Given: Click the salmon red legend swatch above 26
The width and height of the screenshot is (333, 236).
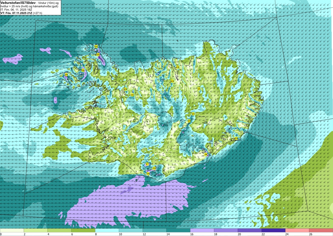Looking at the screenshot, I should click(x=321, y=230).
